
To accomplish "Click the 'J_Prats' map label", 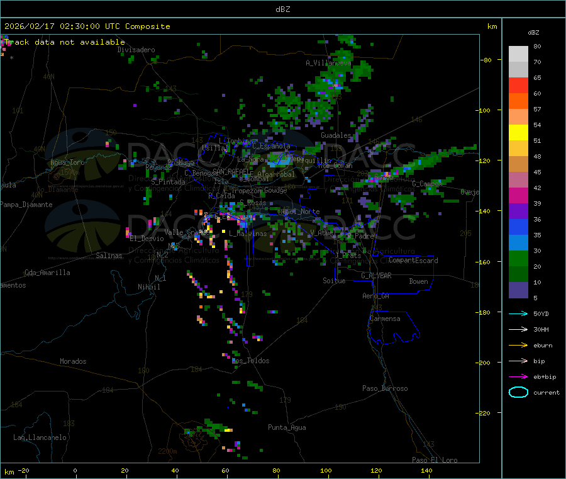I will pos(348,256).
